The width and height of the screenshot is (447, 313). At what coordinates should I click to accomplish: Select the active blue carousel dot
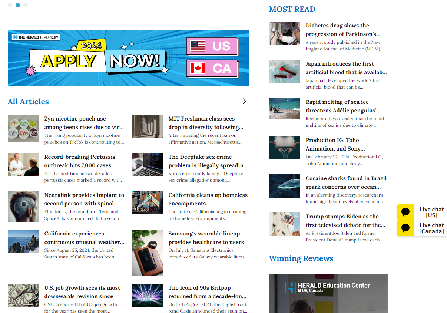18,5
